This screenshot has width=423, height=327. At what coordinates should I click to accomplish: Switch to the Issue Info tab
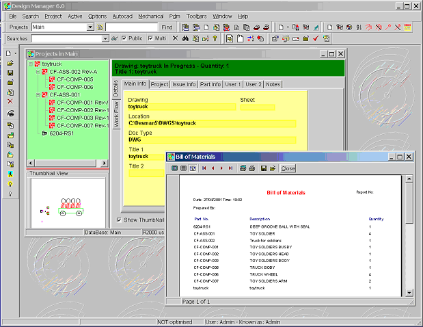tap(184, 84)
